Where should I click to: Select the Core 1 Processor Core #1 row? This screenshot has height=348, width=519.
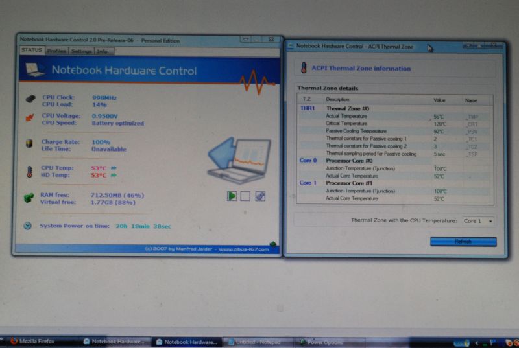coord(395,183)
